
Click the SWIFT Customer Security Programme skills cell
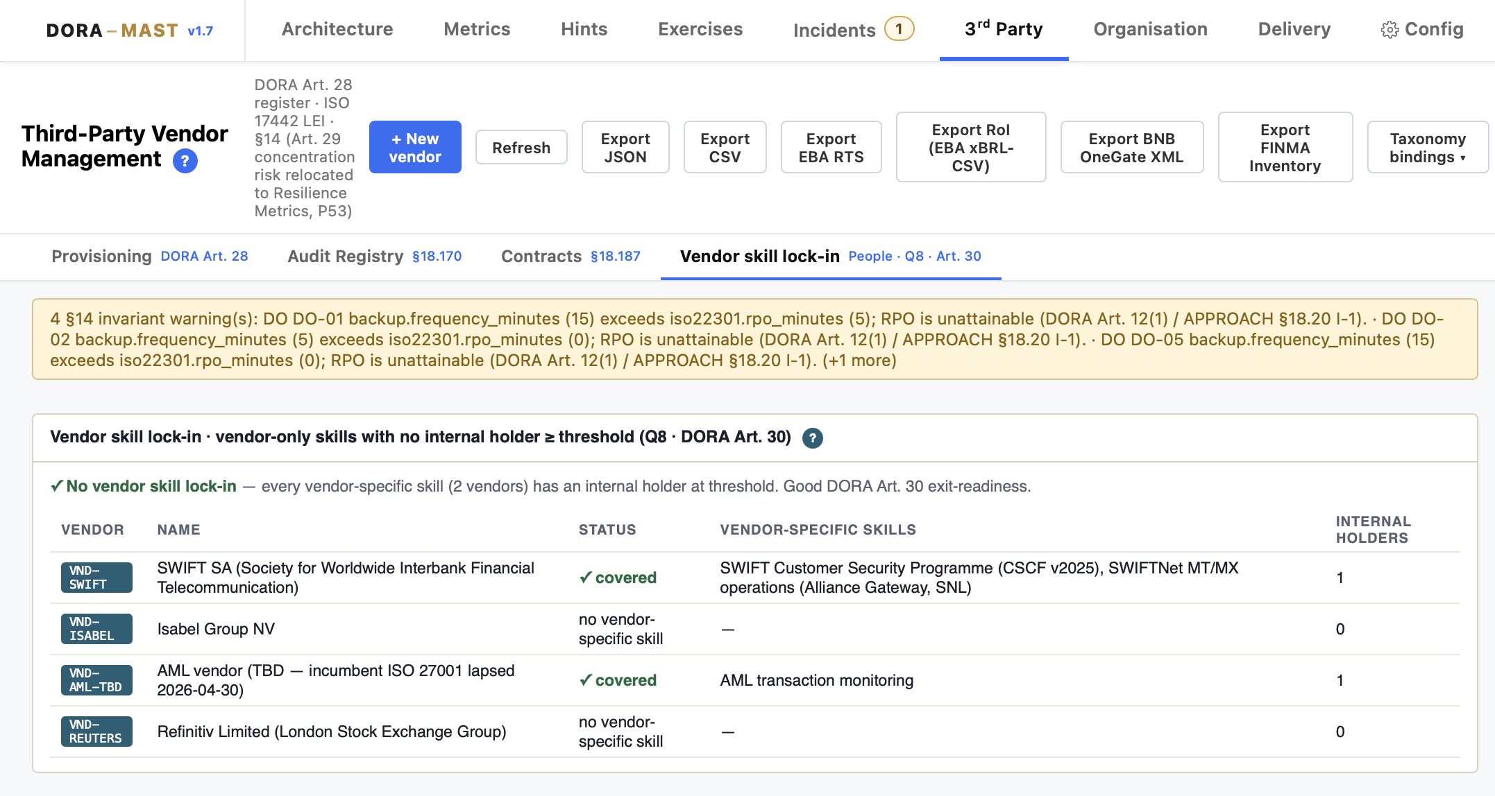(979, 578)
